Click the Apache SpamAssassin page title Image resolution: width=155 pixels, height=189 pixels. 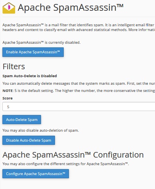click(x=71, y=8)
